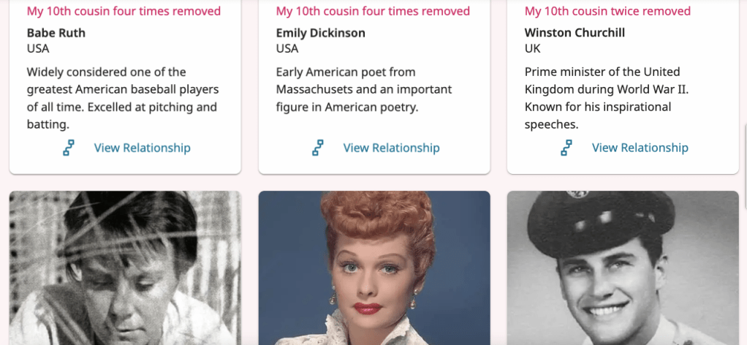The width and height of the screenshot is (747, 345).
Task: Click the cousin relation label above Emily Dickinson
Action: tap(373, 11)
